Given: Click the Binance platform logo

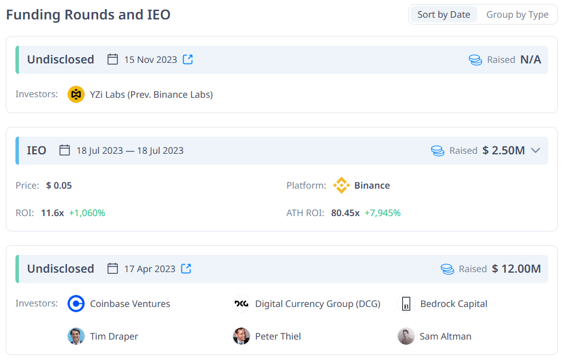Looking at the screenshot, I should [x=342, y=185].
